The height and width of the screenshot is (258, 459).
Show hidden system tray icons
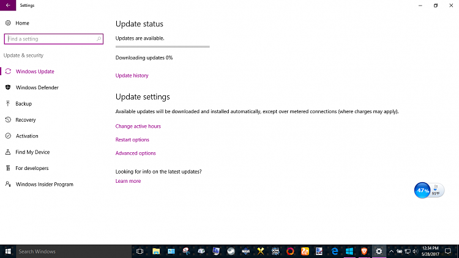391,251
